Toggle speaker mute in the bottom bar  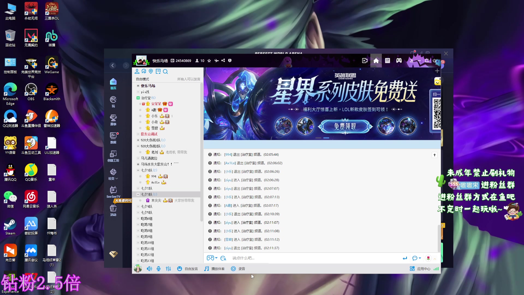(149, 269)
